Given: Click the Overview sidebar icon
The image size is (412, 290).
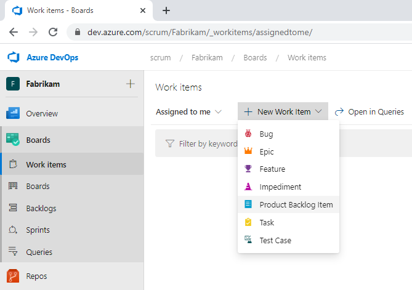Looking at the screenshot, I should tap(13, 113).
